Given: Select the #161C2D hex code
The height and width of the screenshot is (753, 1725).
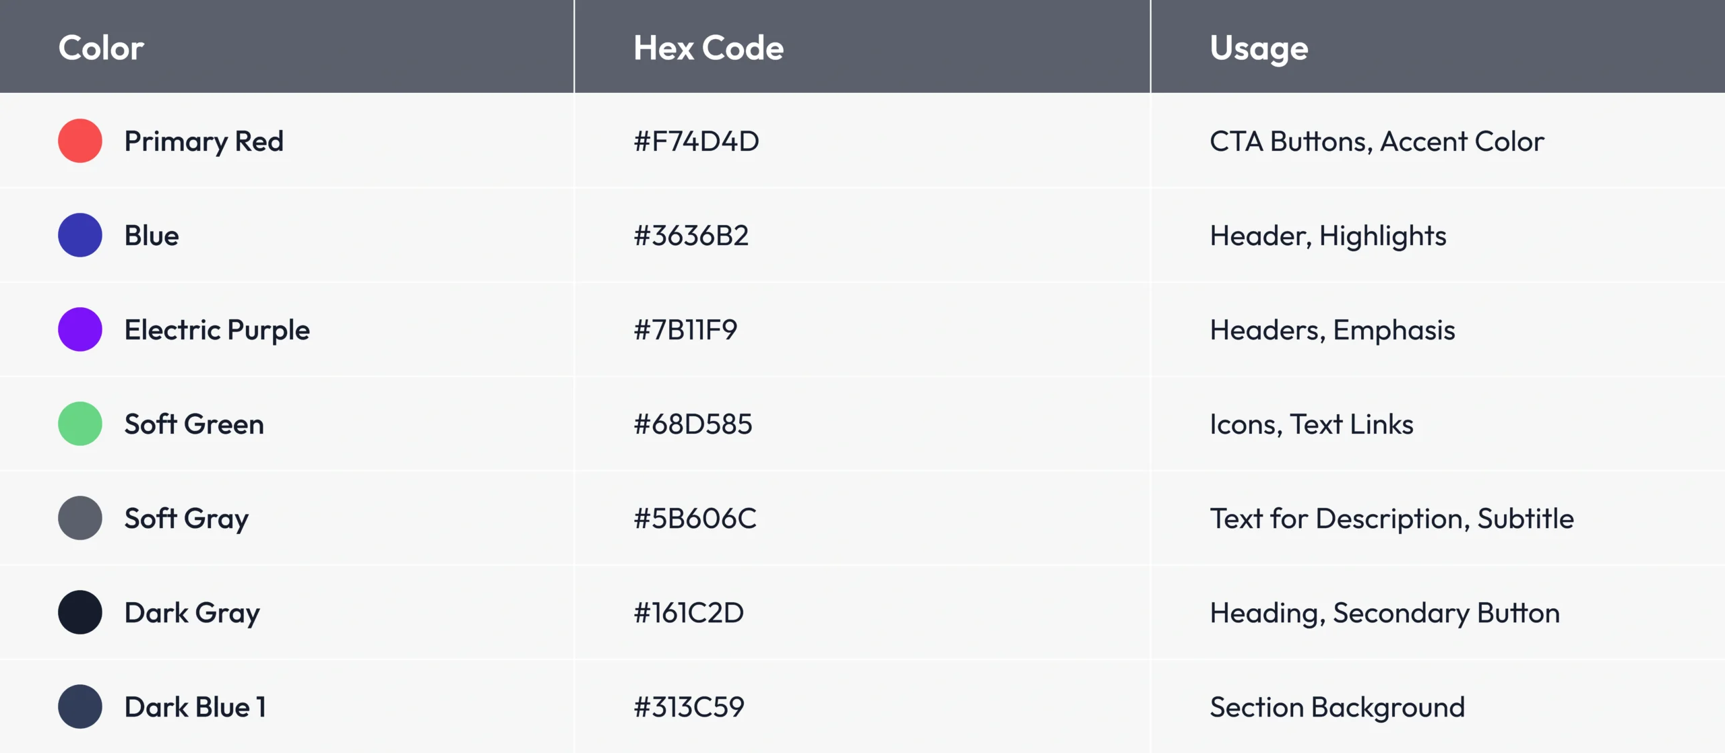Looking at the screenshot, I should click(689, 613).
